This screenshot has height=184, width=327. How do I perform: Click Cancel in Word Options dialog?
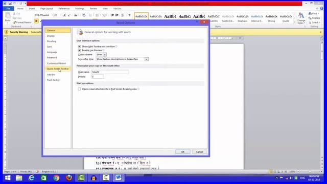coord(200,152)
